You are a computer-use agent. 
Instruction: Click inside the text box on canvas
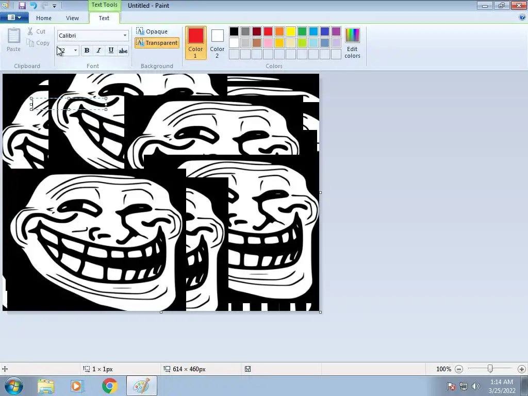pos(69,104)
